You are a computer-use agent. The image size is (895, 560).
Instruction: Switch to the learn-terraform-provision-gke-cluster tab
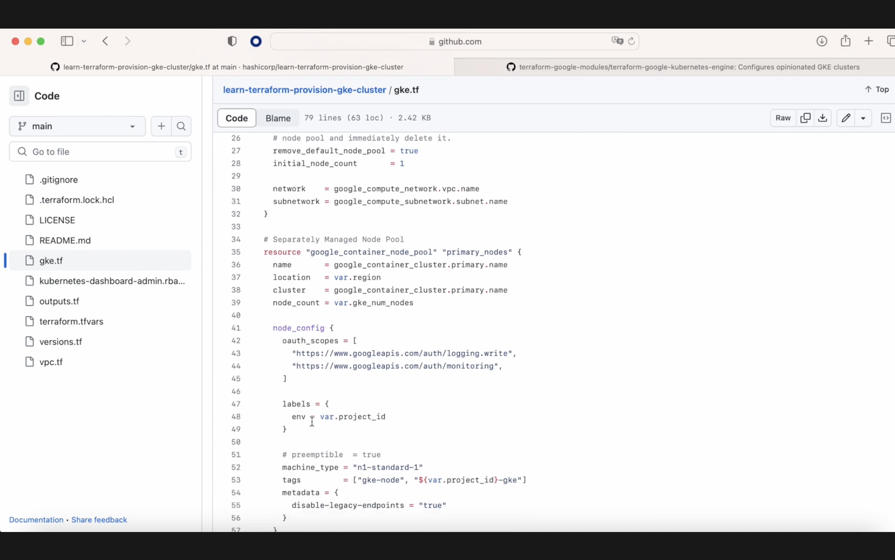tap(227, 67)
